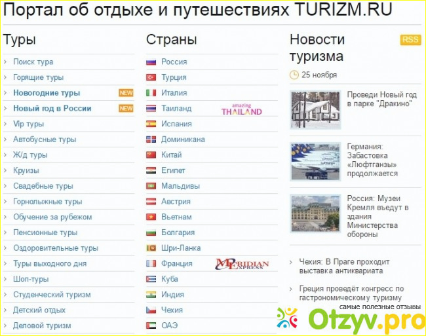426x336 pixels.
Task: Open Оздоровительные туры
Action: (56, 248)
